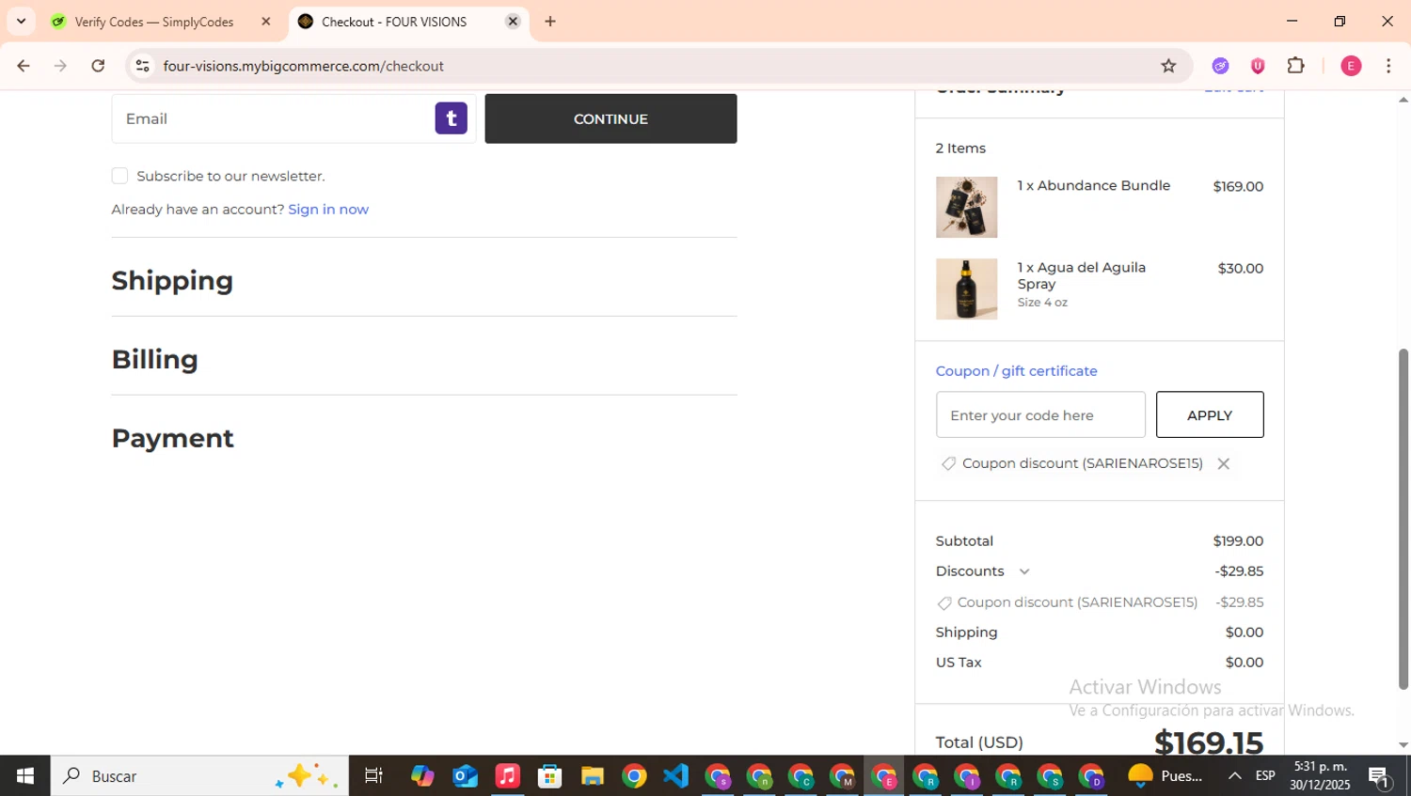Click APPLY to submit coupon code
Viewport: 1411px width, 796px height.
point(1210,414)
